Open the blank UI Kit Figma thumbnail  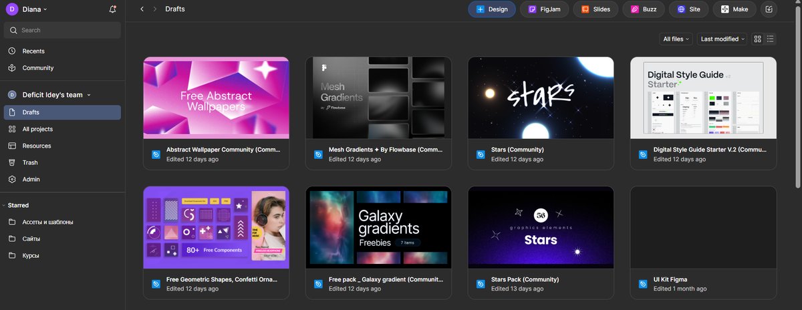click(x=704, y=228)
